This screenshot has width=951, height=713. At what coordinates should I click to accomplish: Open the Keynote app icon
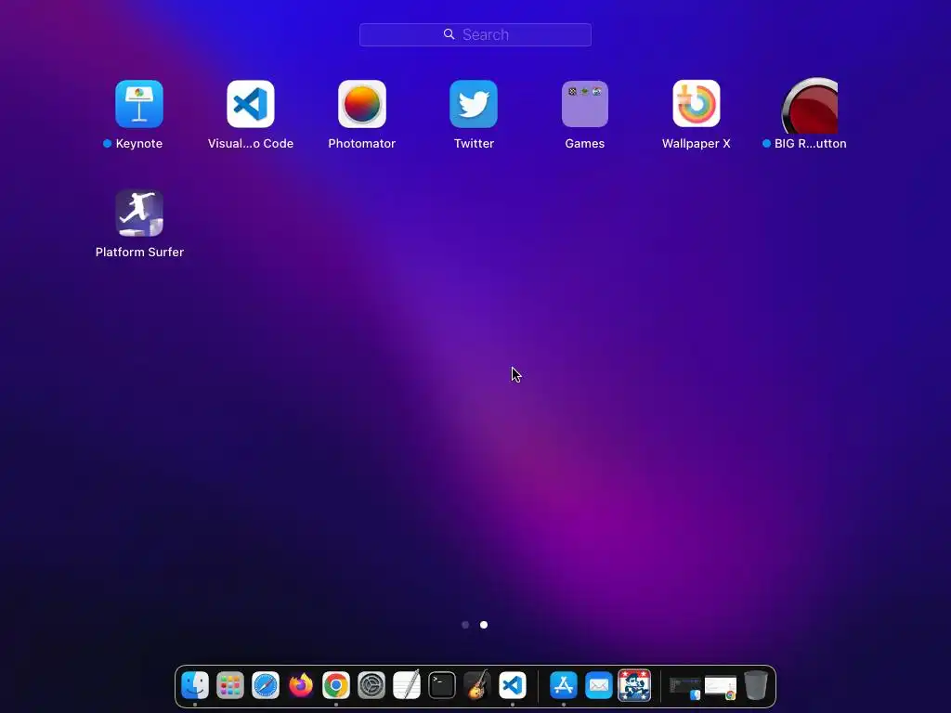click(x=139, y=104)
